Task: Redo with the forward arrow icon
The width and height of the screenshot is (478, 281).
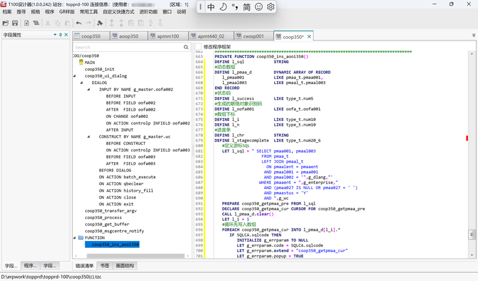Action: (x=88, y=23)
